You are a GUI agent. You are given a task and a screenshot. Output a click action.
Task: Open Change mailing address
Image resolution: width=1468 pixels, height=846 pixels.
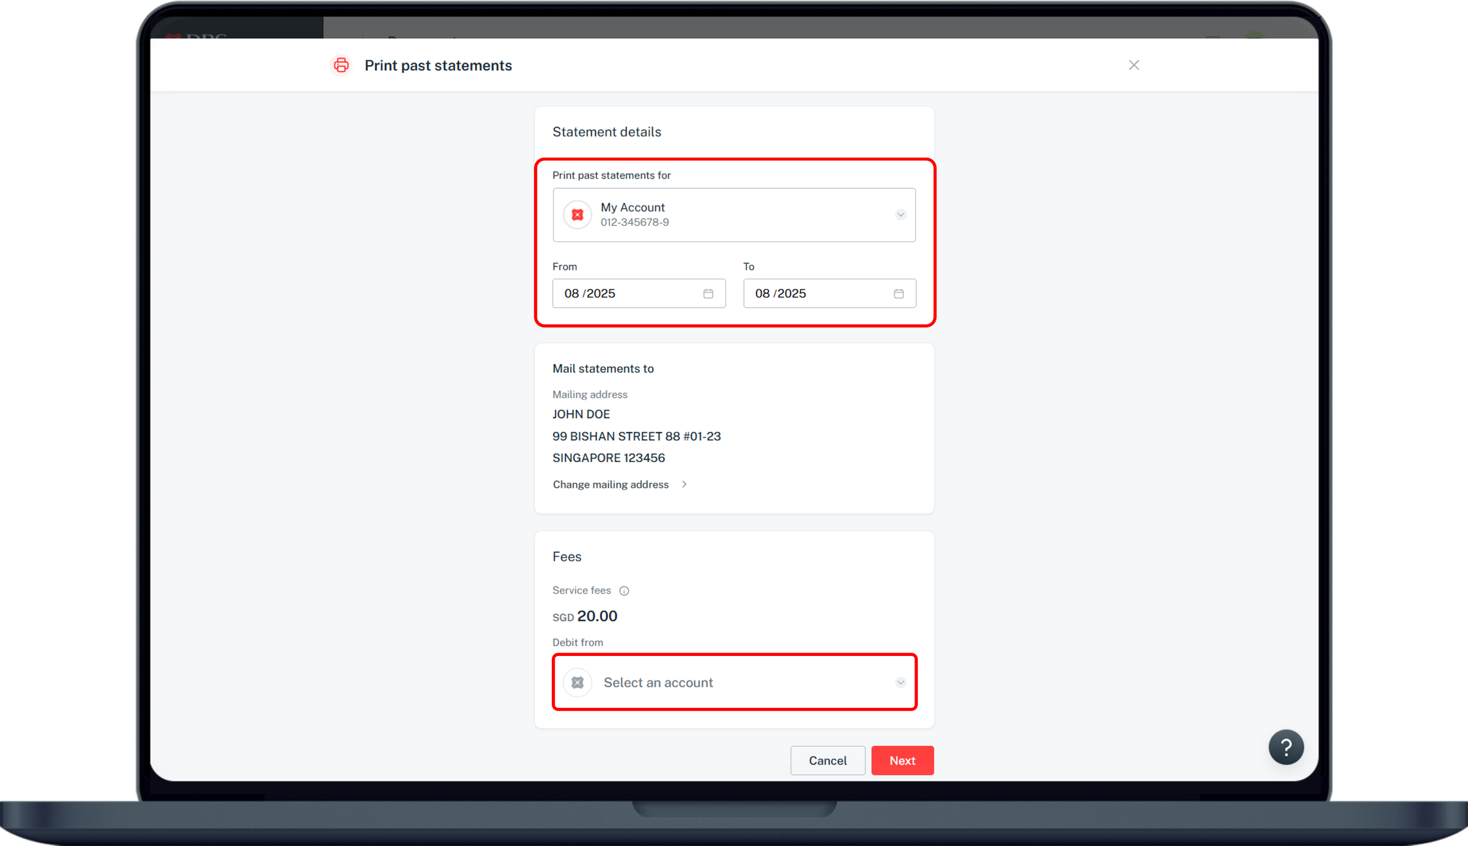611,484
